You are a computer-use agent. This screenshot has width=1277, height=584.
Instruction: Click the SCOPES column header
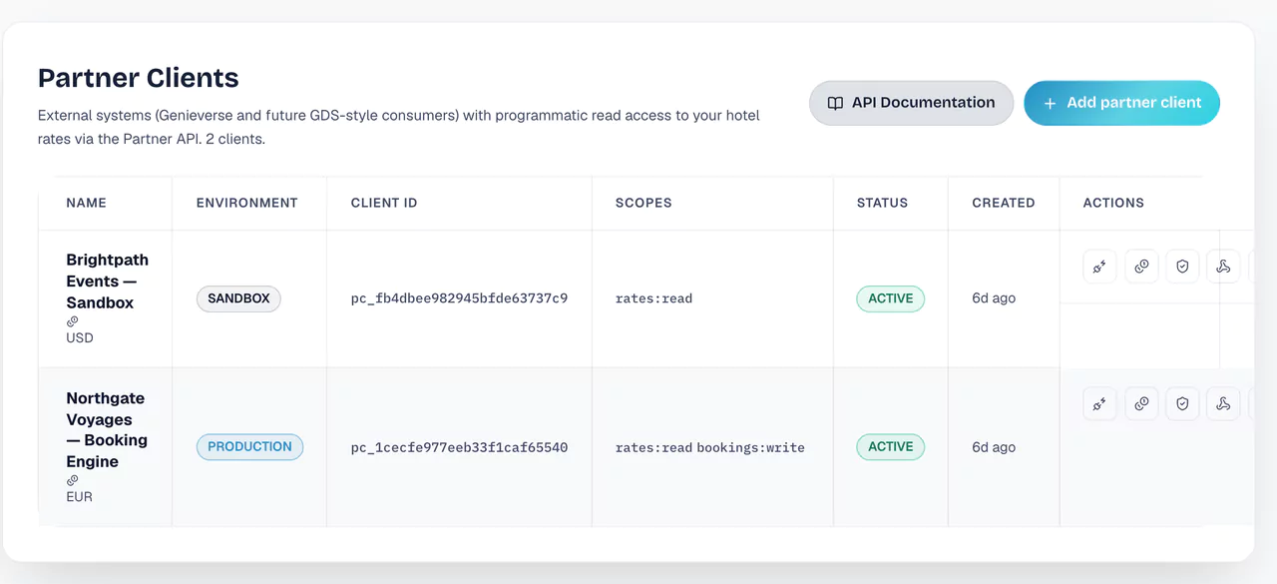pyautogui.click(x=643, y=203)
